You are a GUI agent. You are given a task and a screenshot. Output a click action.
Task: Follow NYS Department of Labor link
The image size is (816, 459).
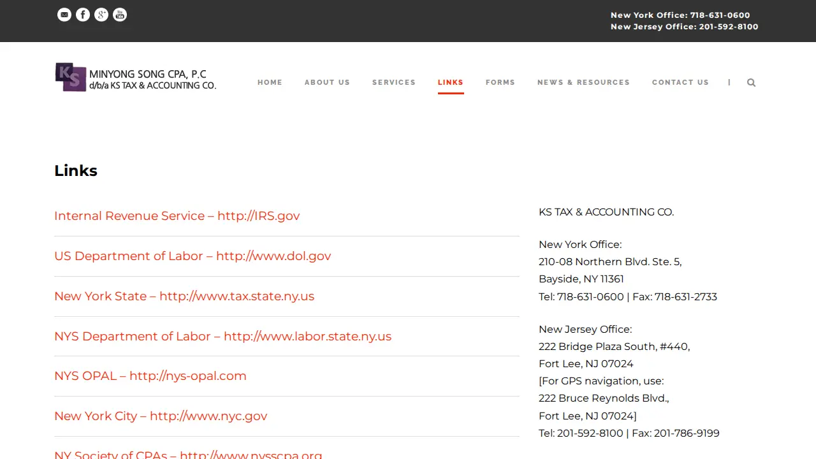point(223,336)
